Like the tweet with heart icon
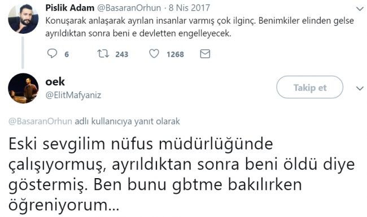367x217 pixels. 154,54
